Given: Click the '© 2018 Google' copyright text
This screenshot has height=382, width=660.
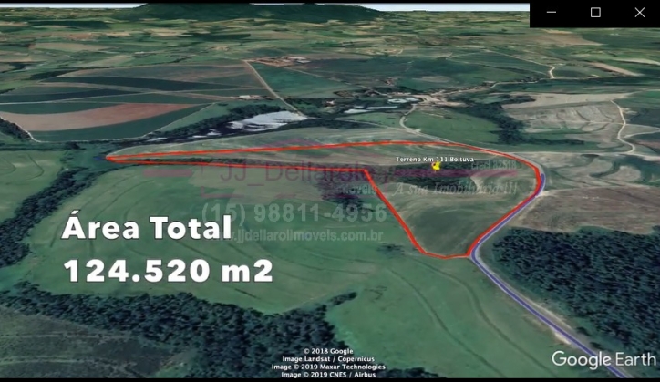Looking at the screenshot, I should (330, 351).
